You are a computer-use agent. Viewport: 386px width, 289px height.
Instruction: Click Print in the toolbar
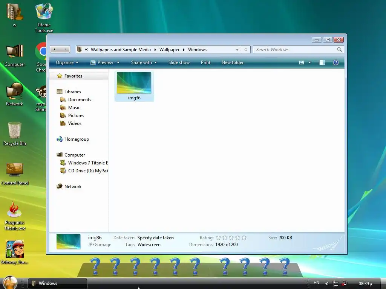click(x=205, y=62)
